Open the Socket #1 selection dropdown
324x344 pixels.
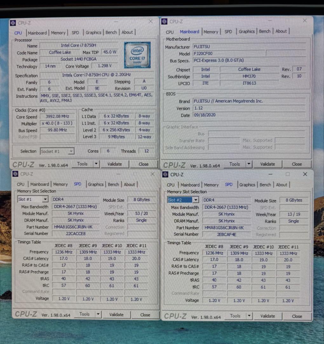click(71, 151)
